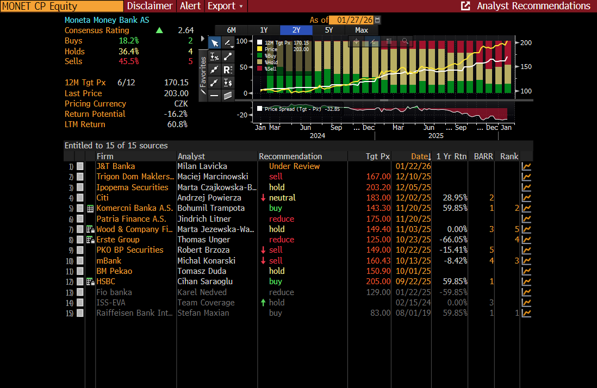
Task: Click the Firm column header
Action: pyautogui.click(x=105, y=157)
